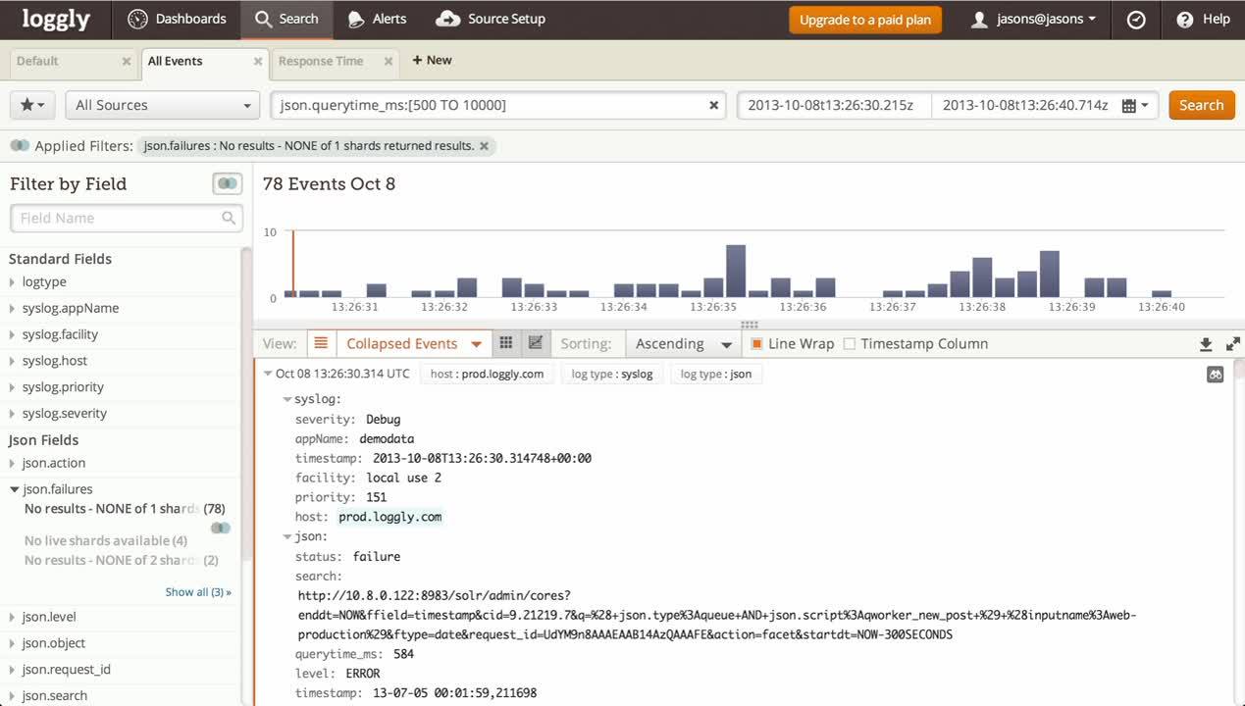Image resolution: width=1245 pixels, height=706 pixels.
Task: Clear the search query text
Action: click(714, 105)
